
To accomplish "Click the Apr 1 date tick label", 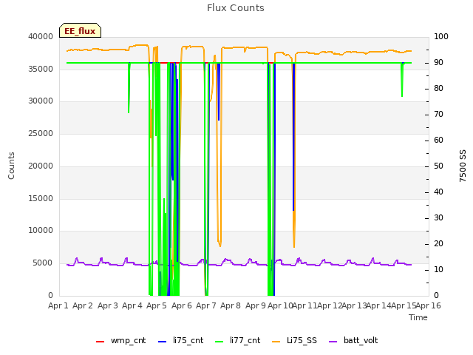I will [x=58, y=305].
